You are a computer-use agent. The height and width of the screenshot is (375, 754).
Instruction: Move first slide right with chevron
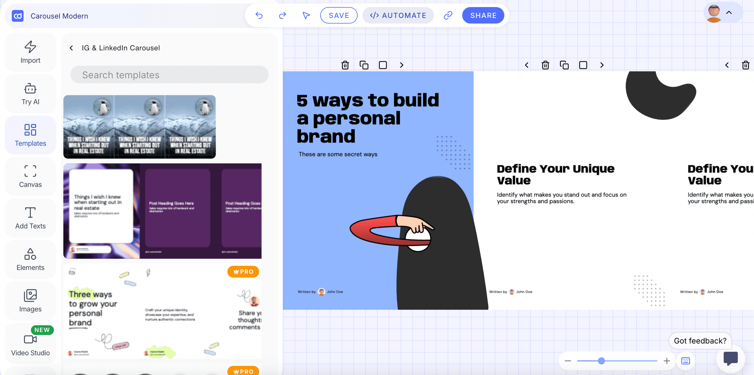(x=401, y=65)
